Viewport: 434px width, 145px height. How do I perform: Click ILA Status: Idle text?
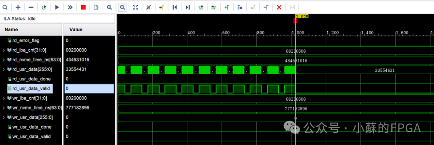19,19
